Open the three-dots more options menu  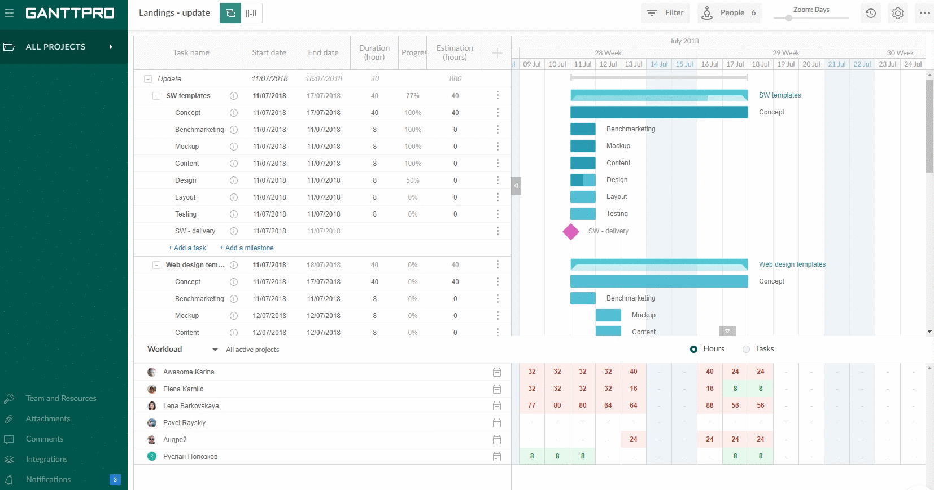[x=924, y=13]
